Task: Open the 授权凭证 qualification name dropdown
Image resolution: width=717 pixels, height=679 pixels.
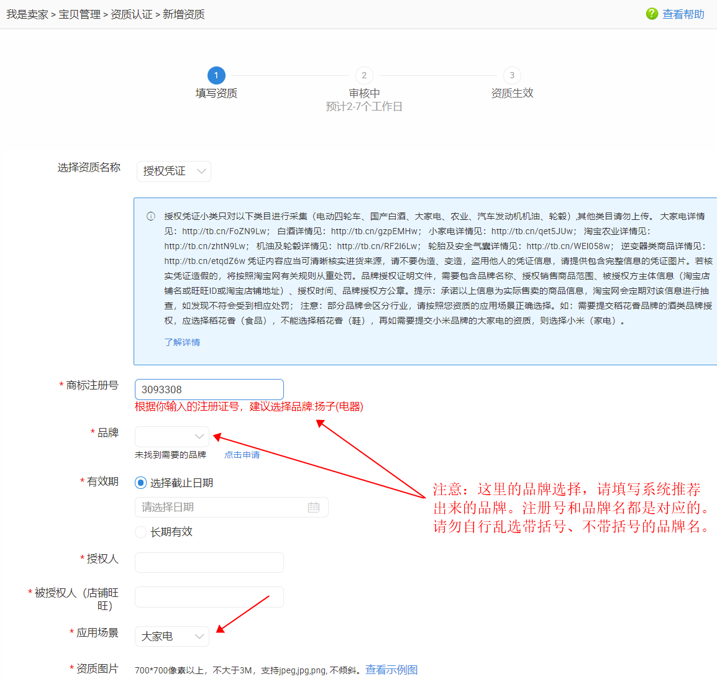Action: tap(173, 171)
